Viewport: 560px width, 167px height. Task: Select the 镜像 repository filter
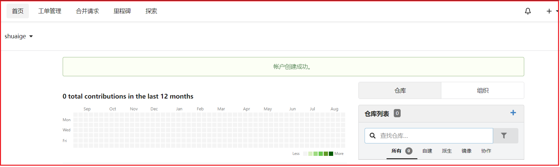click(467, 151)
